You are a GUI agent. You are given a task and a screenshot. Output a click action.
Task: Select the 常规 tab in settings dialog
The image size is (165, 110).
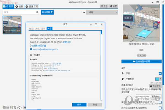(x=37, y=28)
